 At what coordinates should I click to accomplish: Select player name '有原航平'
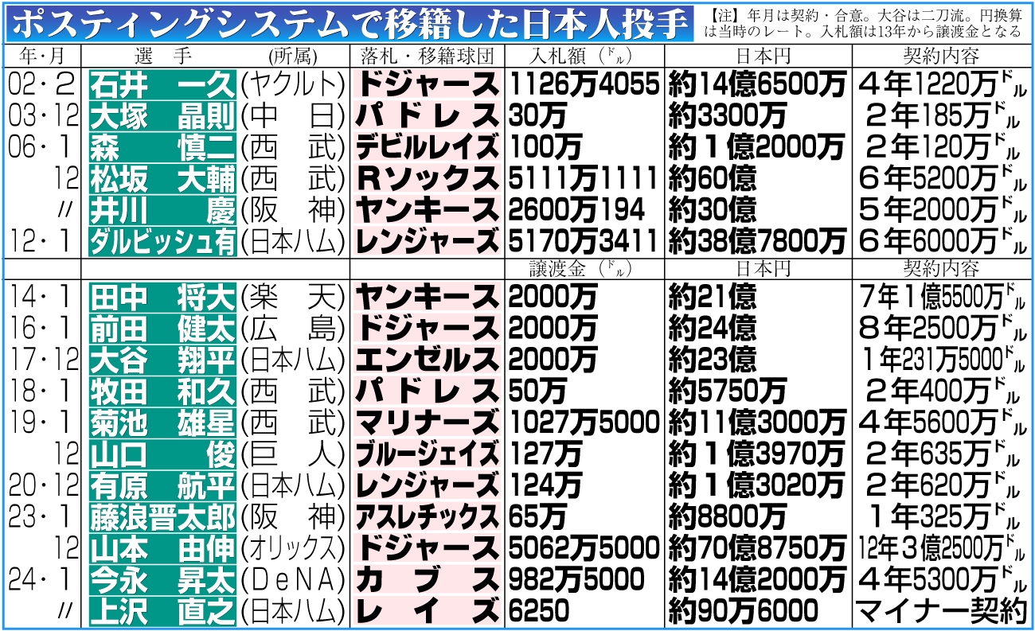click(162, 486)
